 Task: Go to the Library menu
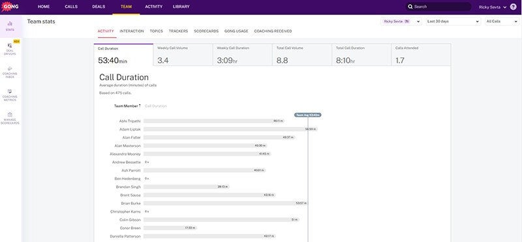pyautogui.click(x=181, y=7)
